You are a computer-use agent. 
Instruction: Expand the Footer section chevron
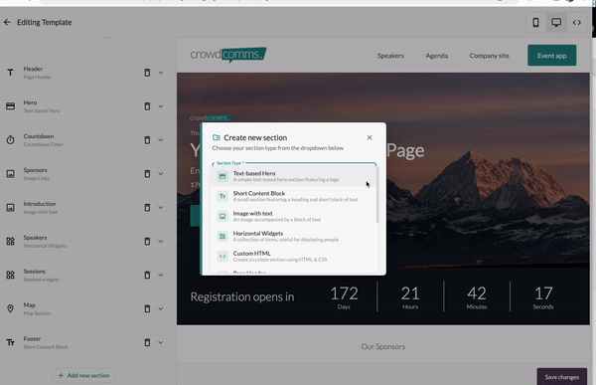coord(161,342)
